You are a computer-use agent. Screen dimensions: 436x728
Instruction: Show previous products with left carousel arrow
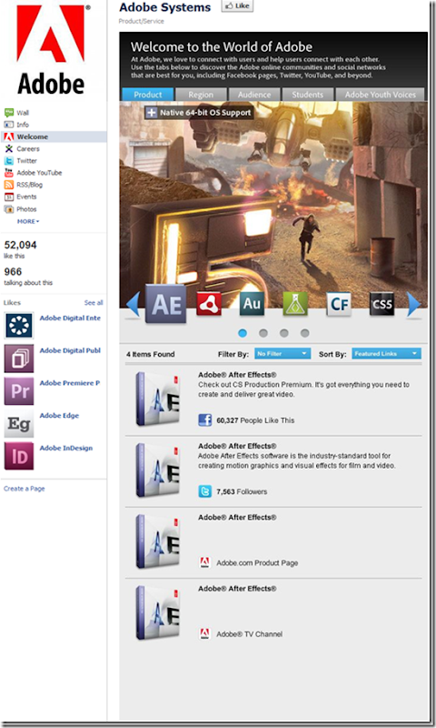click(x=133, y=304)
